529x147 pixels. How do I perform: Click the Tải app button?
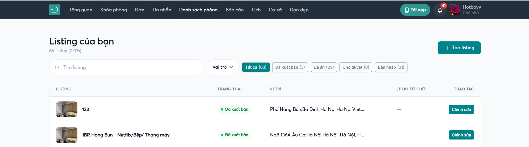[x=415, y=10]
